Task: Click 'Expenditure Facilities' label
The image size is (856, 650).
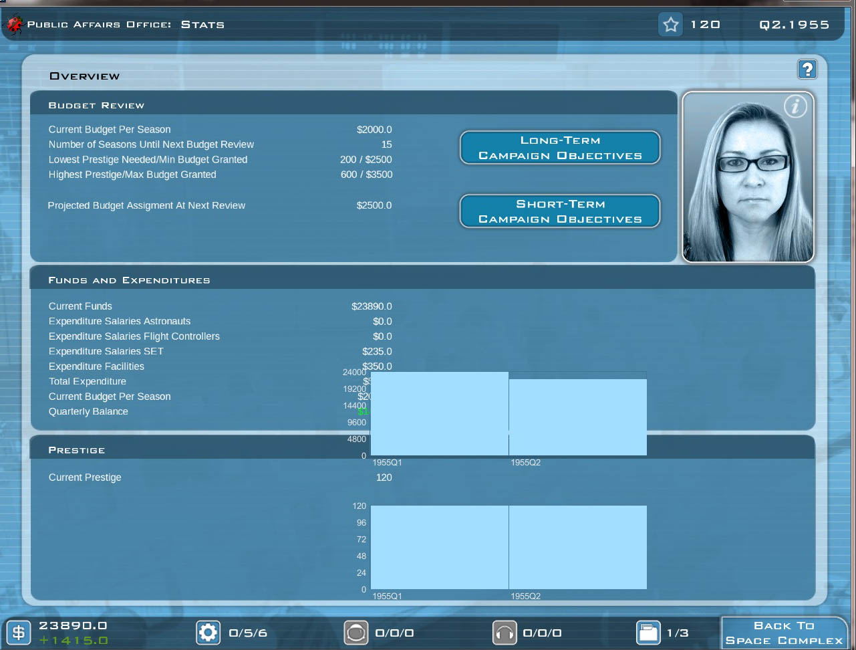Action: click(96, 366)
